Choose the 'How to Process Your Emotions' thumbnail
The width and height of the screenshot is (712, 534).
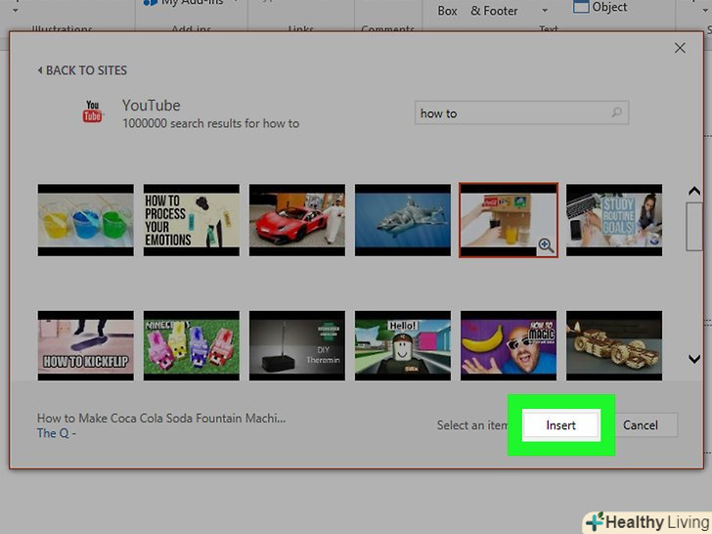click(191, 220)
